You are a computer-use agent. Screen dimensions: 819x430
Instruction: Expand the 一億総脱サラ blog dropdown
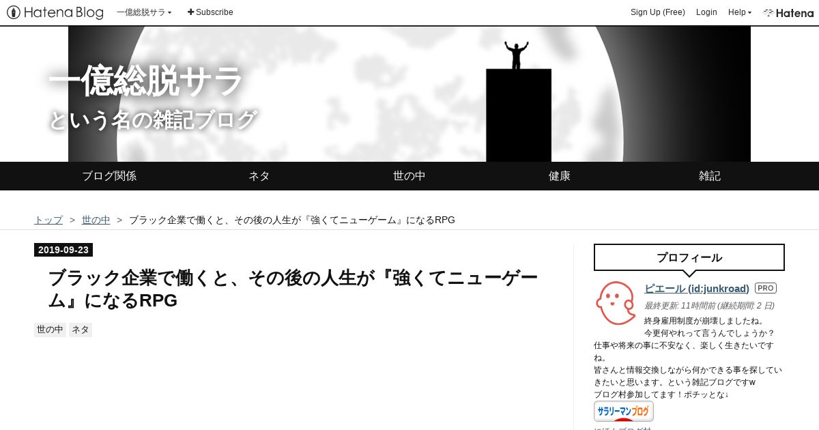point(144,12)
